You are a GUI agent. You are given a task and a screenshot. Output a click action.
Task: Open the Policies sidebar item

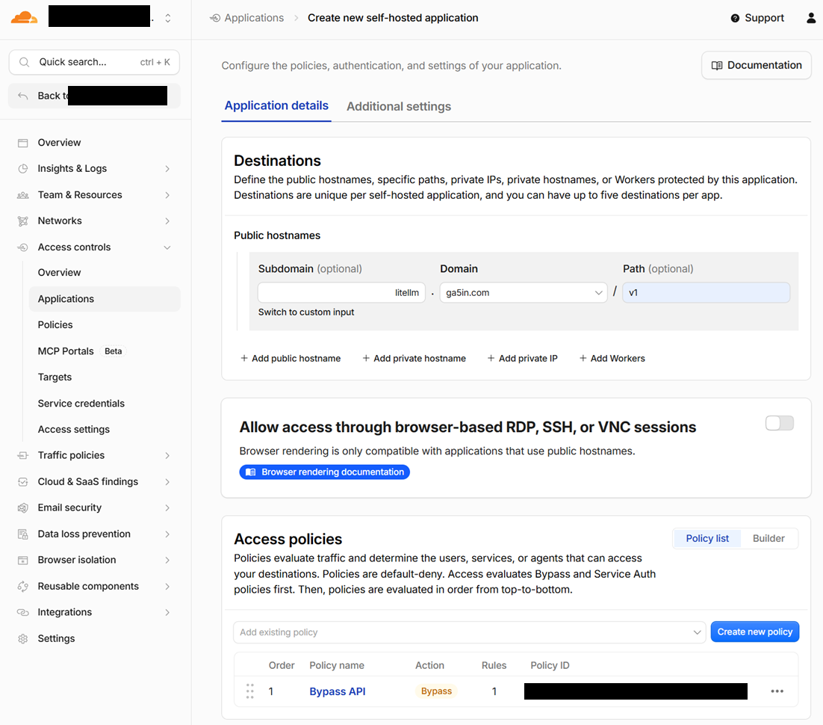pos(55,324)
